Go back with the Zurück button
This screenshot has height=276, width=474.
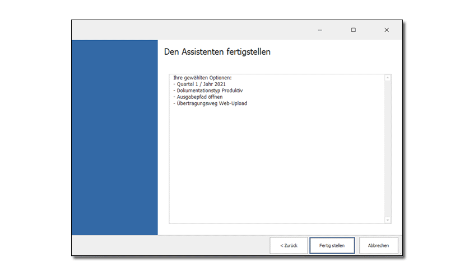[288, 245]
